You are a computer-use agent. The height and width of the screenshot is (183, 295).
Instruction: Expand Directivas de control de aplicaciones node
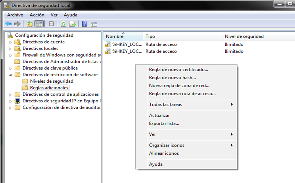point(10,95)
